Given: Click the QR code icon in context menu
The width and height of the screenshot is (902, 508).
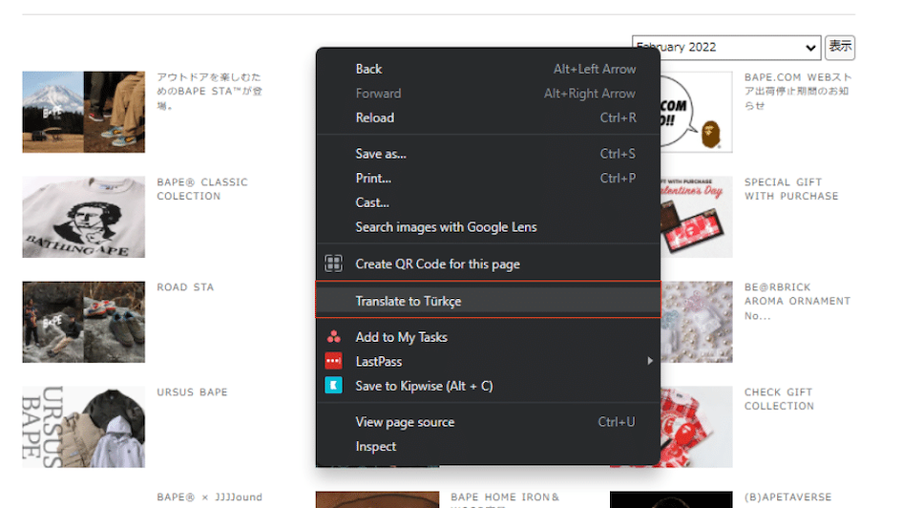Looking at the screenshot, I should (x=334, y=264).
